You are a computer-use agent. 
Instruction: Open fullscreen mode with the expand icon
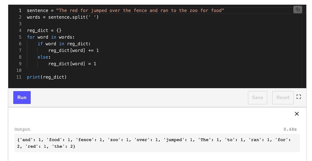point(298,97)
